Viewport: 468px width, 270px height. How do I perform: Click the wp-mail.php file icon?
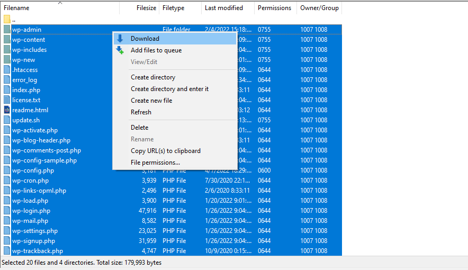point(7,221)
